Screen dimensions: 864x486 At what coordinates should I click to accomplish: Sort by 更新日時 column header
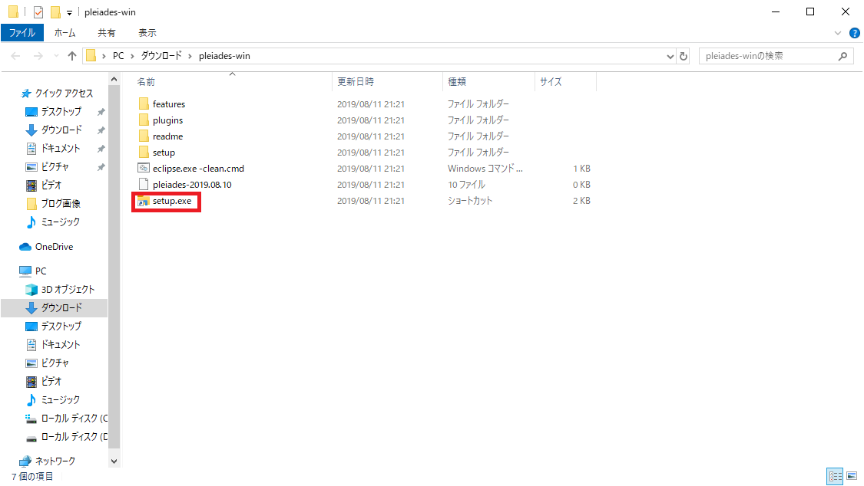point(356,82)
